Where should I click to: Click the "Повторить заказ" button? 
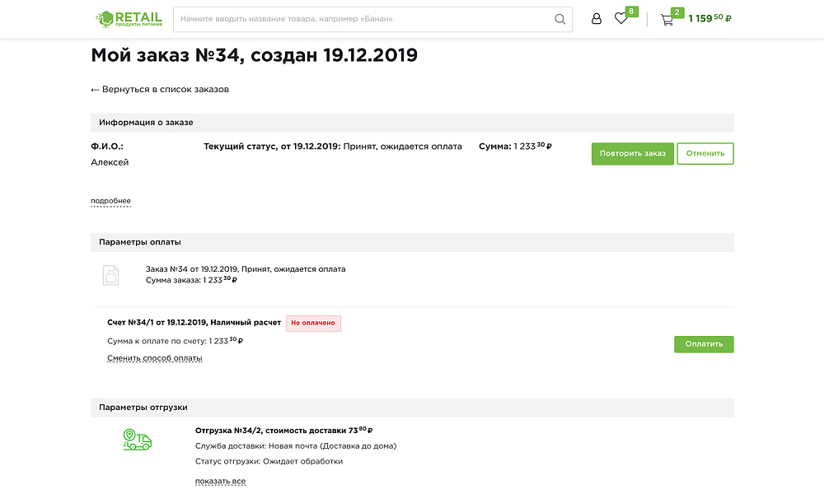[632, 153]
